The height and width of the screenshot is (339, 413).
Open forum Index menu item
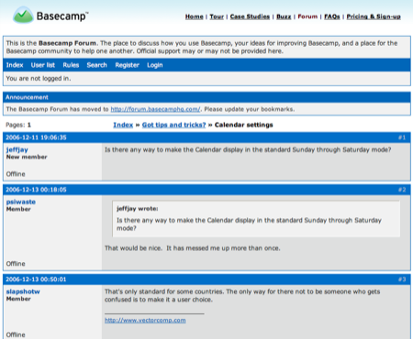(x=15, y=65)
